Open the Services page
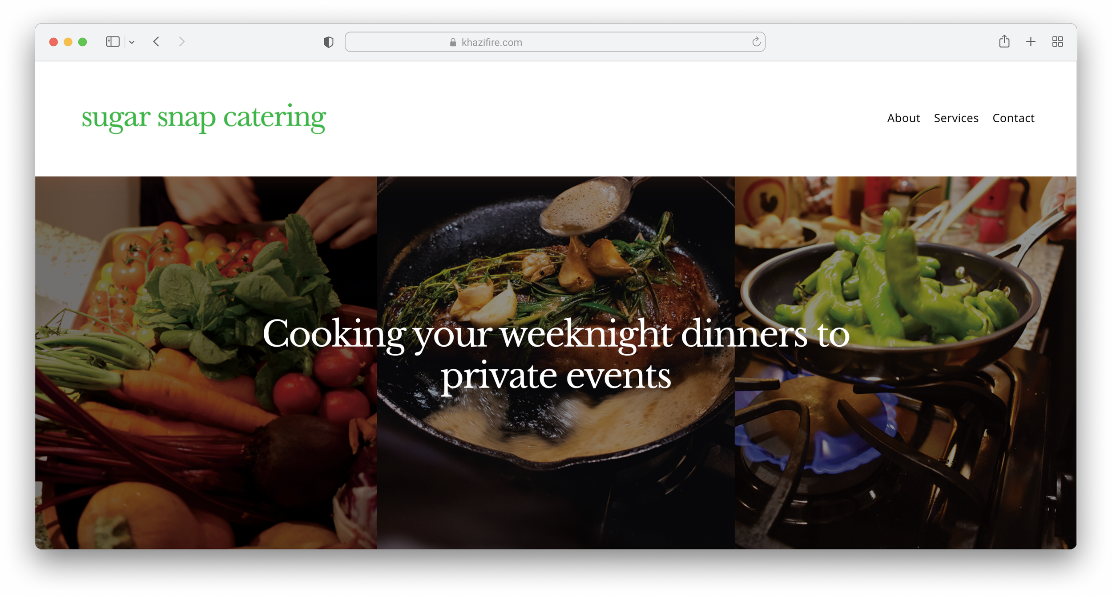This screenshot has height=596, width=1112. pyautogui.click(x=956, y=118)
